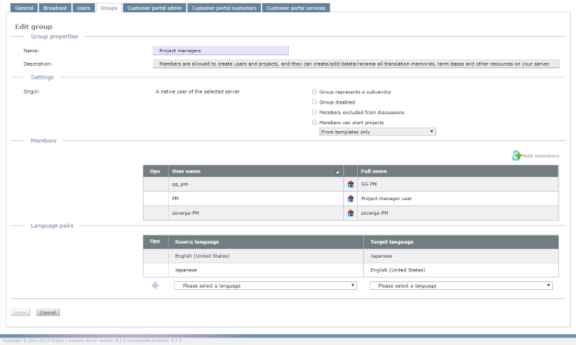
Task: Switch to the Users tab
Action: (x=84, y=8)
